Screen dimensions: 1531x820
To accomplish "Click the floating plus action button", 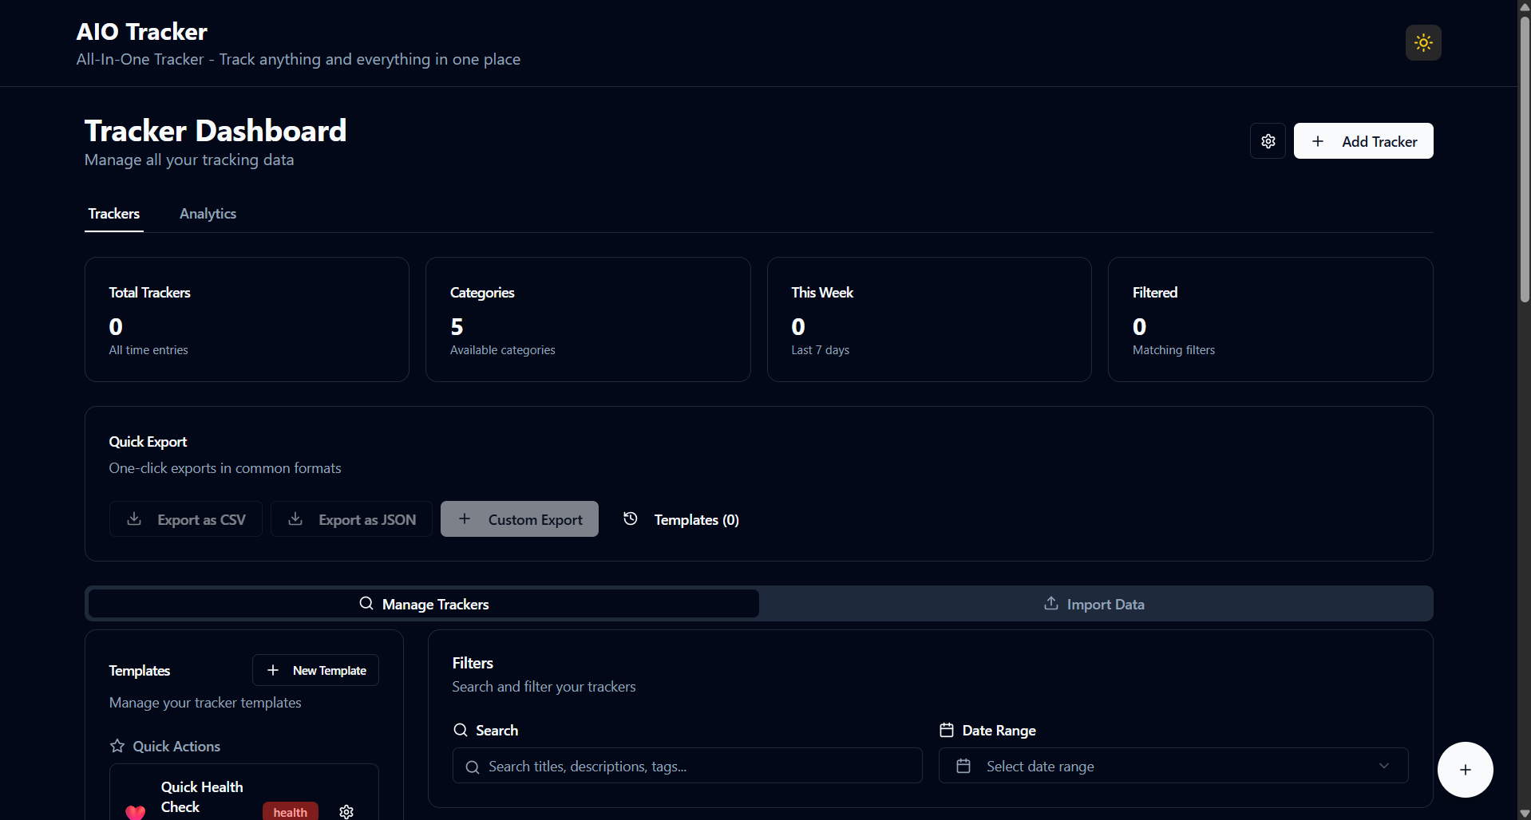I will tap(1465, 770).
